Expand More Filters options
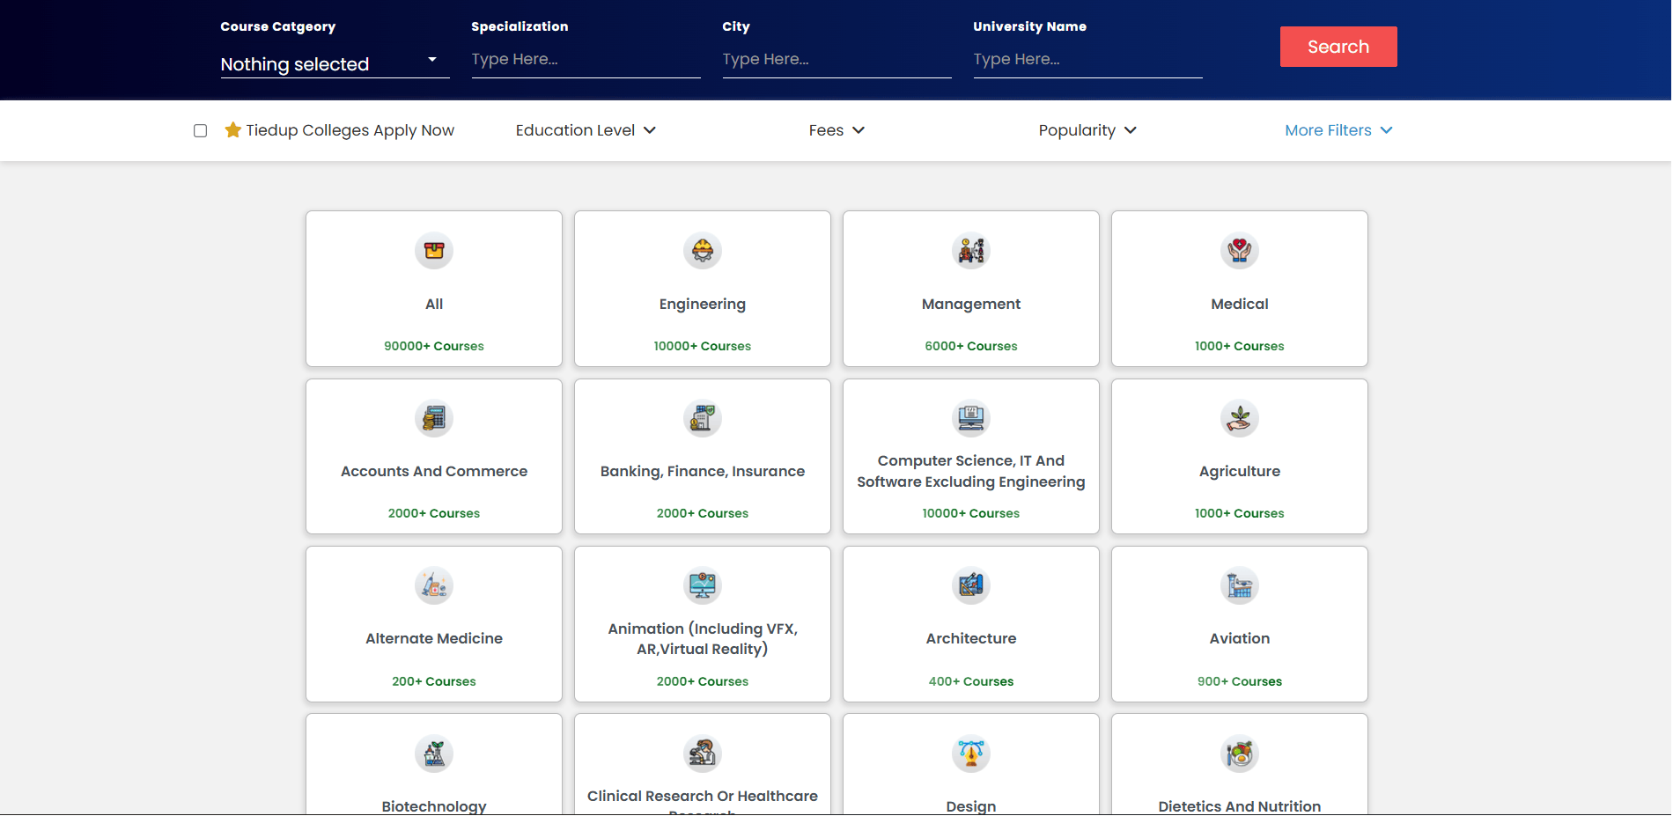Viewport: 1673px width, 816px height. coord(1338,130)
